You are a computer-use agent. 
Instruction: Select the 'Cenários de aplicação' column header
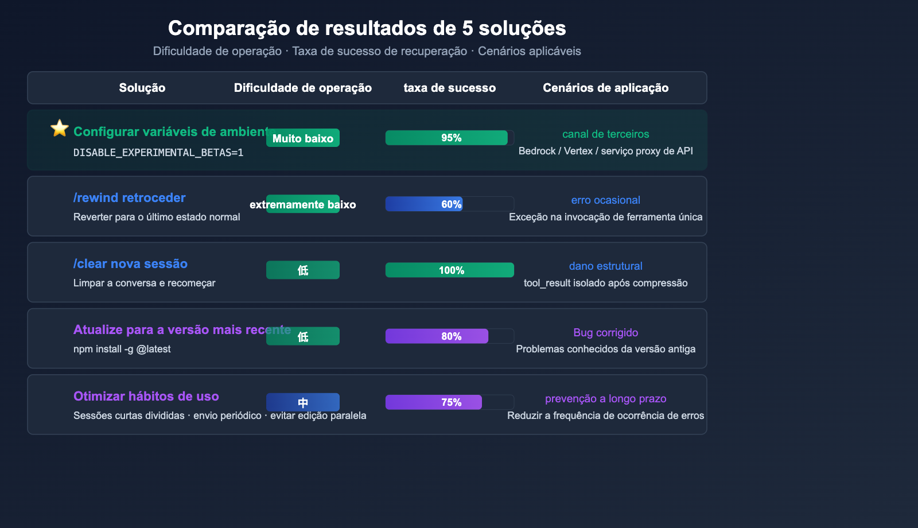pyautogui.click(x=606, y=88)
